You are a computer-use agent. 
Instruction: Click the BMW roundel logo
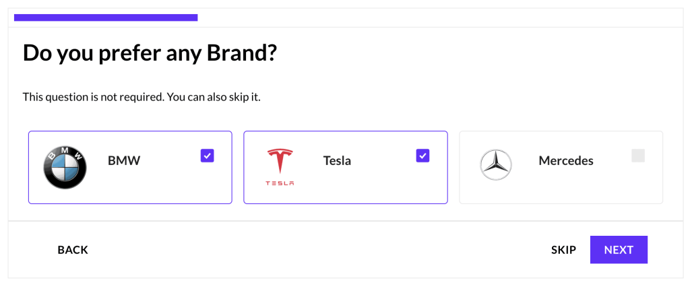(x=65, y=167)
